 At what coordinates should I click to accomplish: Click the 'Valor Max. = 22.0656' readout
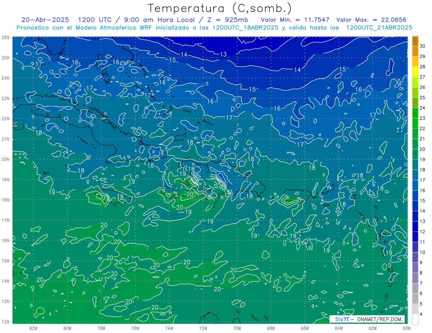[x=372, y=20]
